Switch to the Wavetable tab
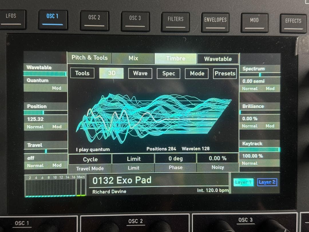The height and width of the screenshot is (232, 309). pyautogui.click(x=218, y=59)
